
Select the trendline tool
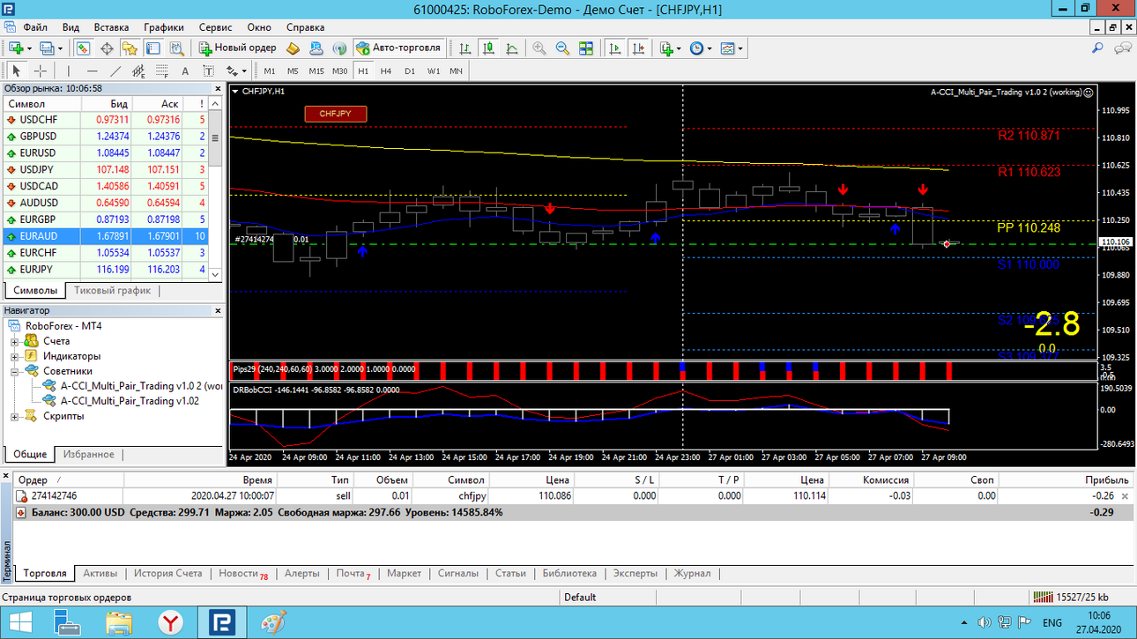pos(115,71)
